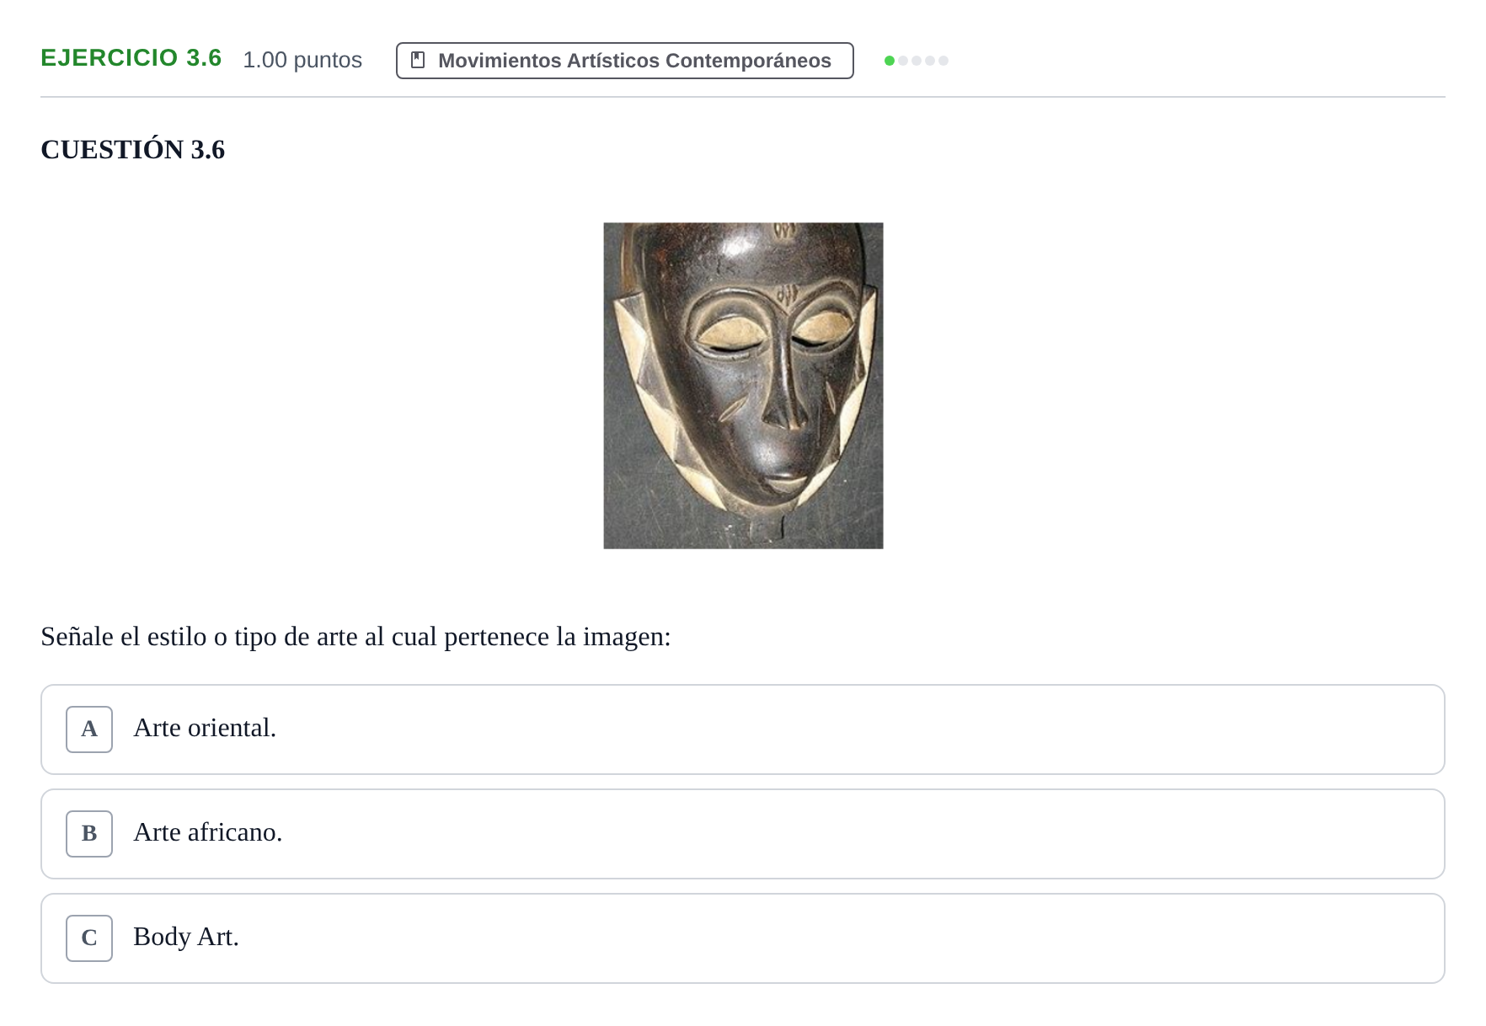Click the second progress dot
Image resolution: width=1486 pixels, height=1026 pixels.
click(903, 61)
